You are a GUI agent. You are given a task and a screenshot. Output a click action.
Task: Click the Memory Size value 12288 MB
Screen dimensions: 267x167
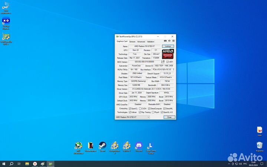(x=136, y=85)
